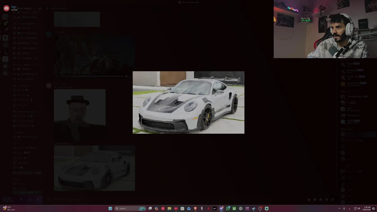Open the Xbox app taskbar icon
Viewport: 377px width, 212px height.
234,208
